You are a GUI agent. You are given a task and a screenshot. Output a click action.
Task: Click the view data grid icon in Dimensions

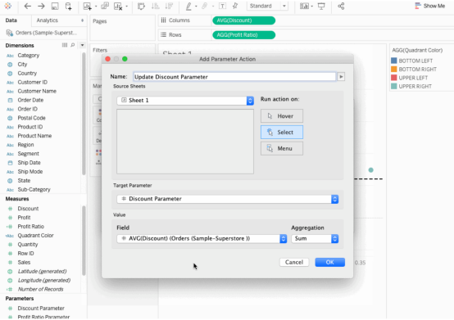65,45
